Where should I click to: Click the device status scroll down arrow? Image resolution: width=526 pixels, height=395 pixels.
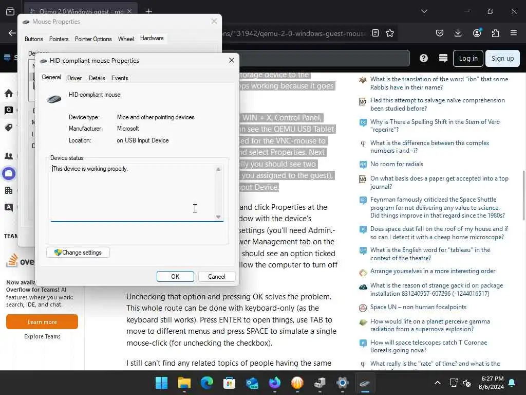click(218, 217)
